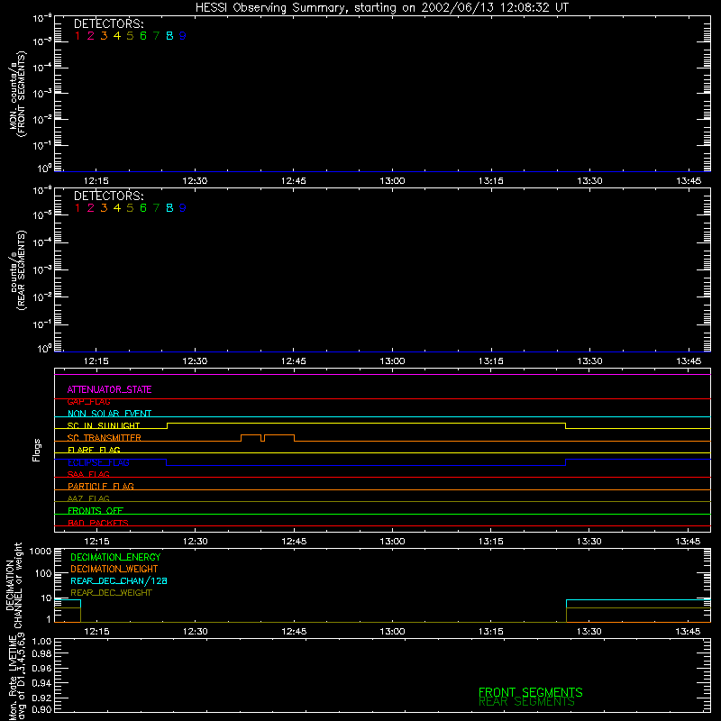Screen dimensions: 721x721
Task: Pick detector 8 in rear segments legend
Action: point(169,208)
